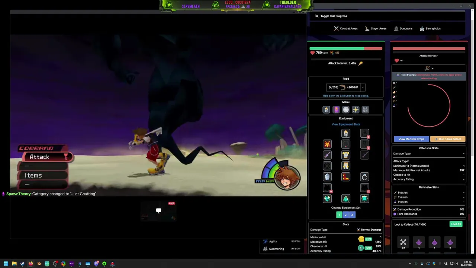Open the silver rune menu icon
The width and height of the screenshot is (476, 268).
tap(346, 109)
